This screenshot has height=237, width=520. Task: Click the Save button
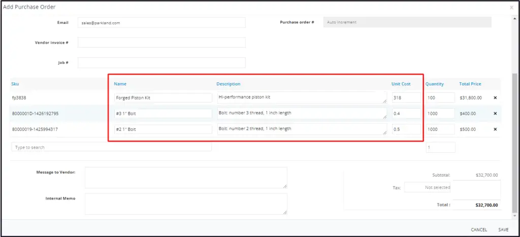coord(503,230)
